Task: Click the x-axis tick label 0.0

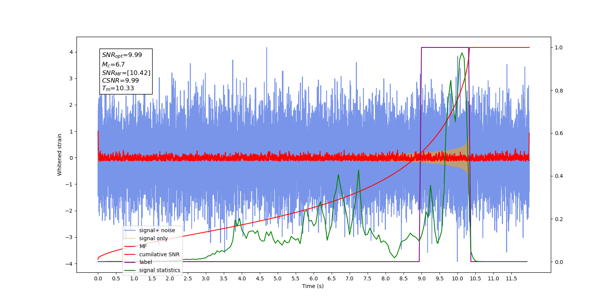Action: (98, 278)
